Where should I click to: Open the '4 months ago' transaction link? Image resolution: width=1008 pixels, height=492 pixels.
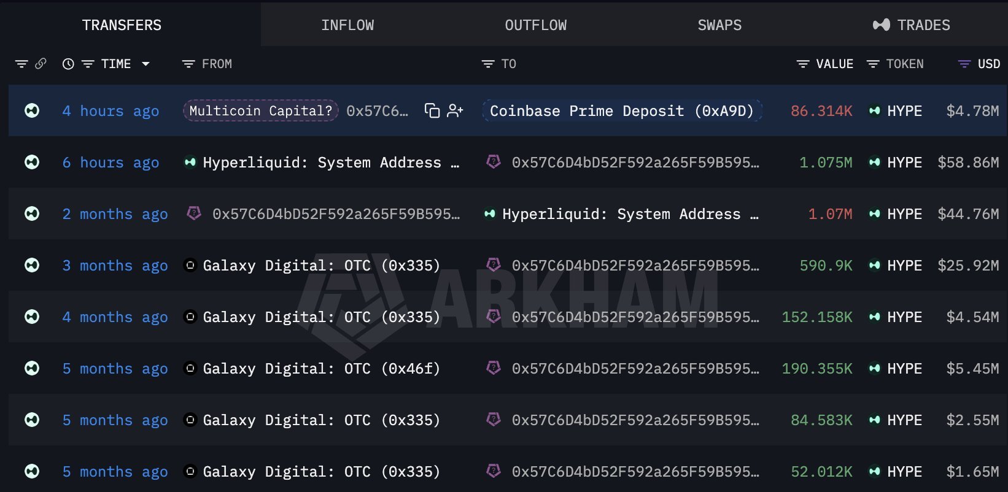click(x=115, y=317)
